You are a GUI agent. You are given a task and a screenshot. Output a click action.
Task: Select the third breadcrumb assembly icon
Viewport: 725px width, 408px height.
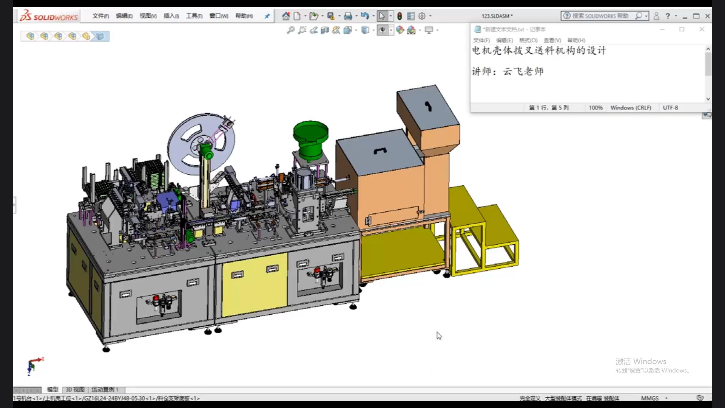(58, 36)
